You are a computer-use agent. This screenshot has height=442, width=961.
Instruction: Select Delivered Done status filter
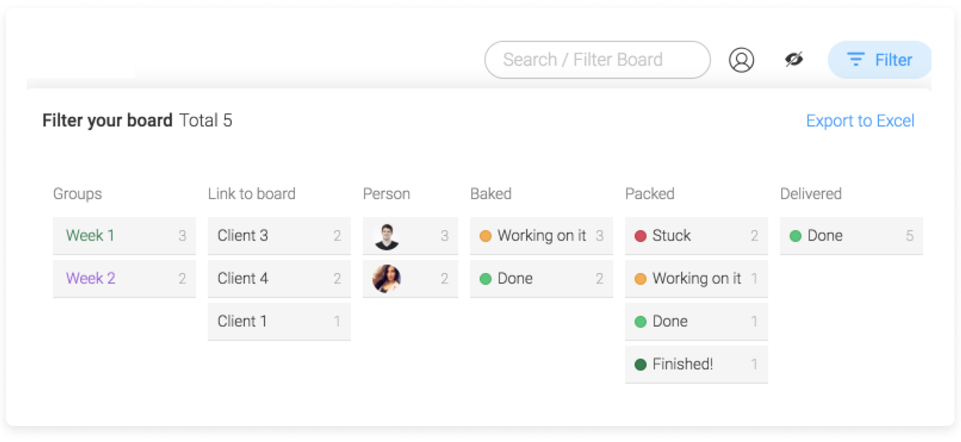pos(851,235)
